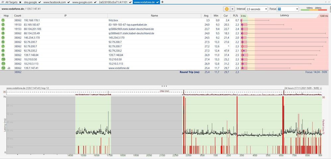Click the hop 1 green circle icon
The height and width of the screenshot is (159, 331).
[x=3, y=20]
